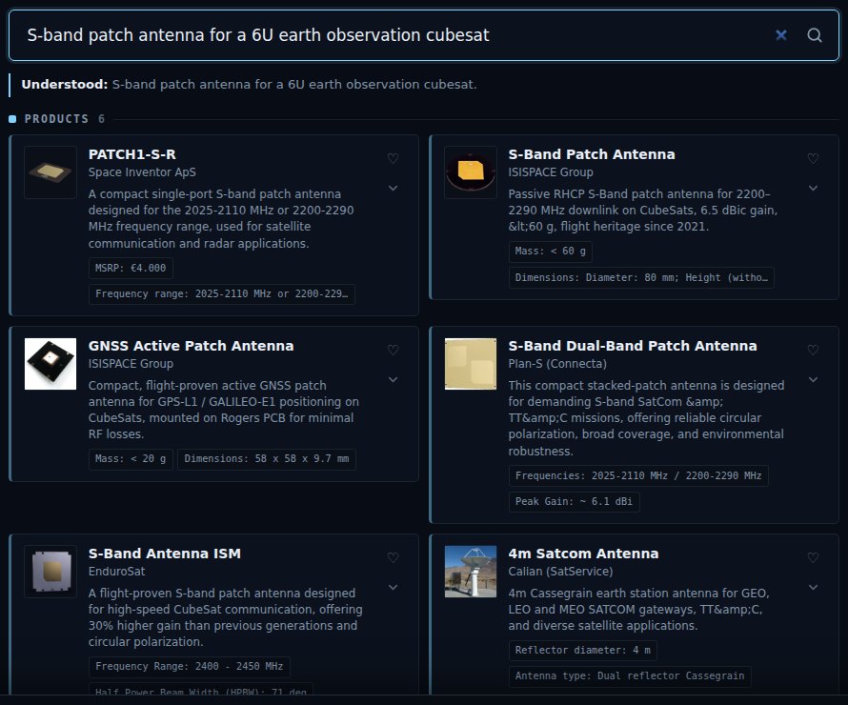Screen dimensions: 848x705
Task: Open the PATCH1-S-R product title
Action: 131,154
